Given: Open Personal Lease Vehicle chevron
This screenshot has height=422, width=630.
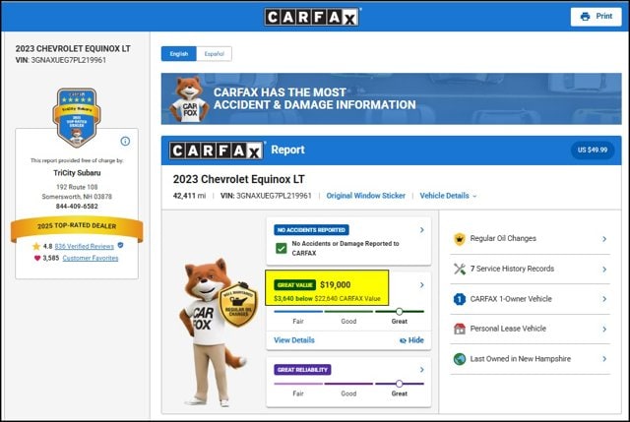Looking at the screenshot, I should pyautogui.click(x=604, y=329).
